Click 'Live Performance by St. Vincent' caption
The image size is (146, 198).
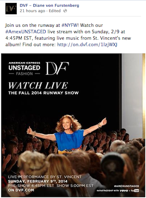tap(45, 177)
